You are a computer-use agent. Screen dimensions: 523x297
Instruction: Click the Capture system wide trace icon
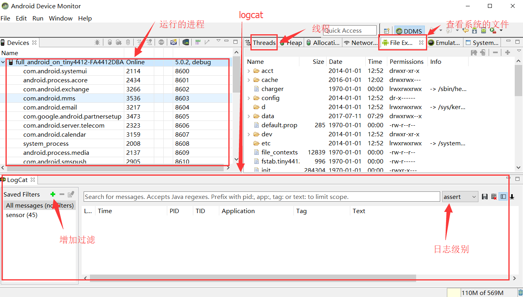tap(198, 42)
